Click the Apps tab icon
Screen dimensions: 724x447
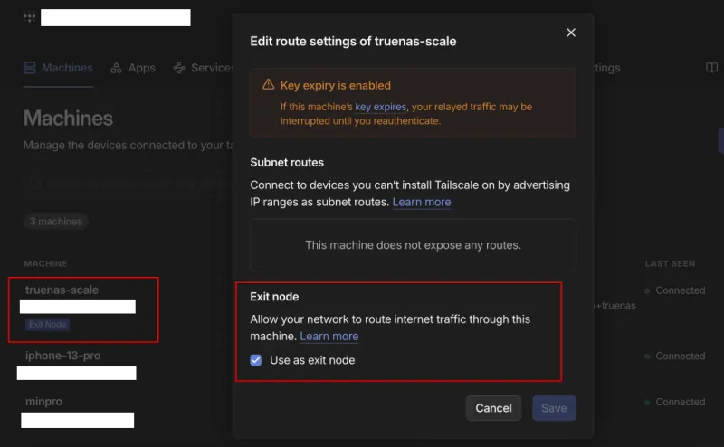pos(117,68)
